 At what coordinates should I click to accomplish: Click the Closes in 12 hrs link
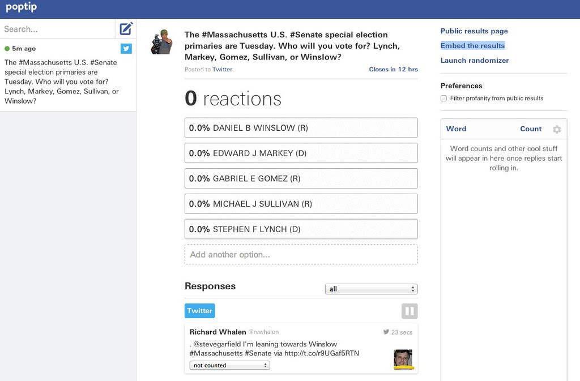point(393,69)
